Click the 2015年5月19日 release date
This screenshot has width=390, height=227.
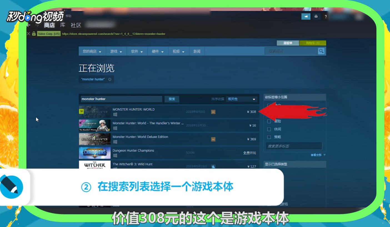click(197, 167)
